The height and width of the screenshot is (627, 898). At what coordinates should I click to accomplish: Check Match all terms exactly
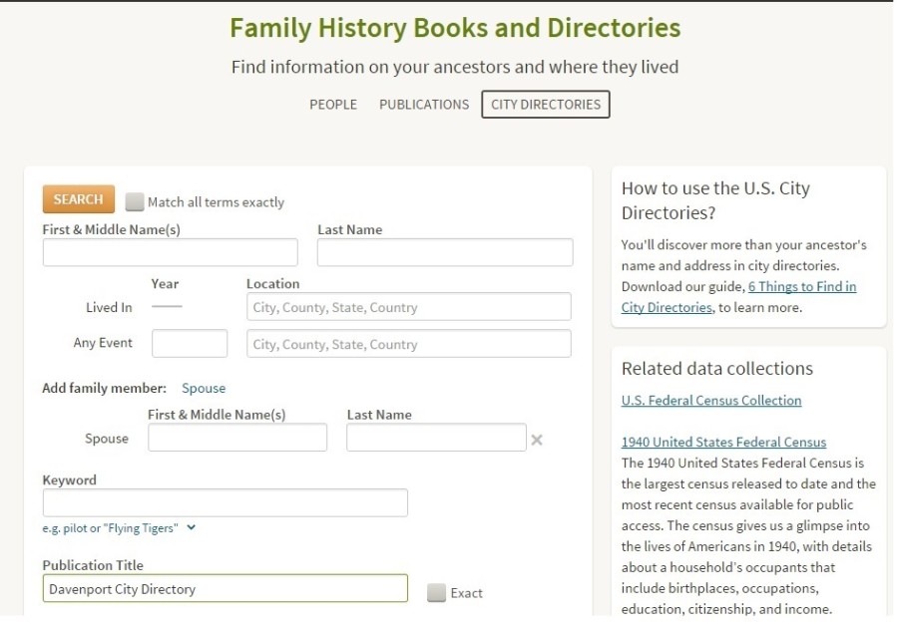pyautogui.click(x=135, y=202)
